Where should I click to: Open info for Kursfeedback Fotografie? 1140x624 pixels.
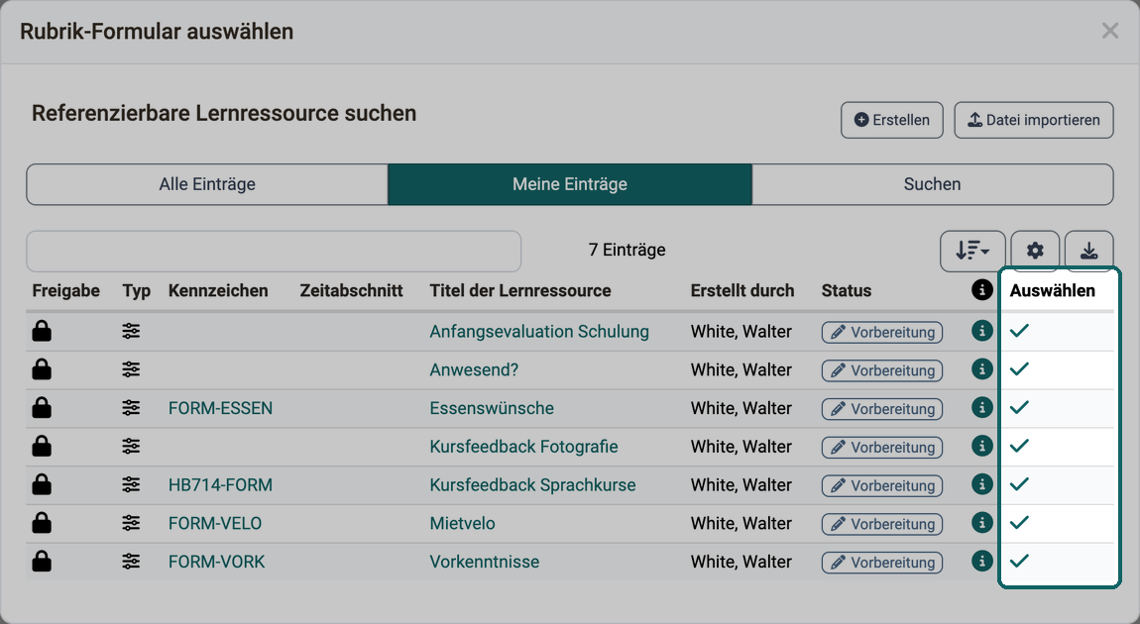[981, 446]
